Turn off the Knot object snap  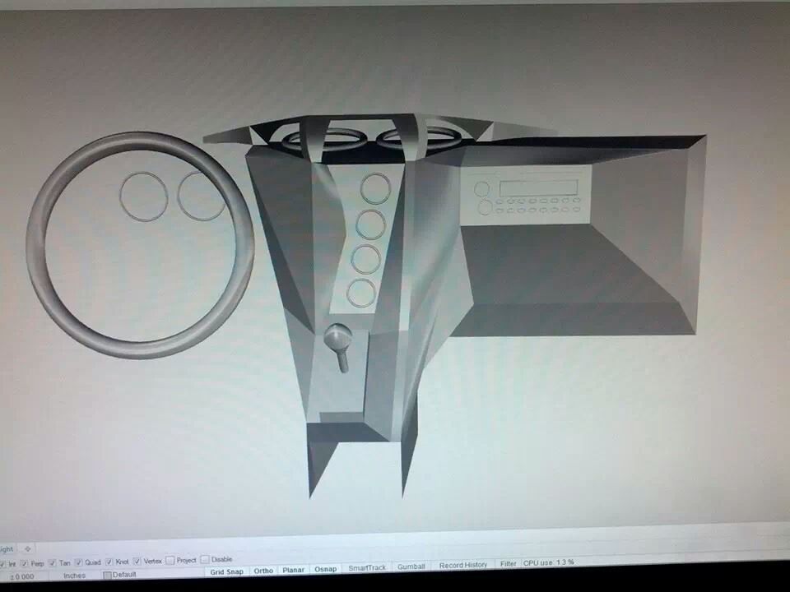[x=109, y=562]
